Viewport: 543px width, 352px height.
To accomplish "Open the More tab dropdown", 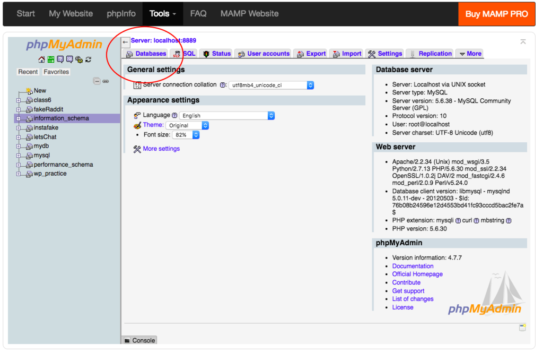I will click(x=470, y=54).
